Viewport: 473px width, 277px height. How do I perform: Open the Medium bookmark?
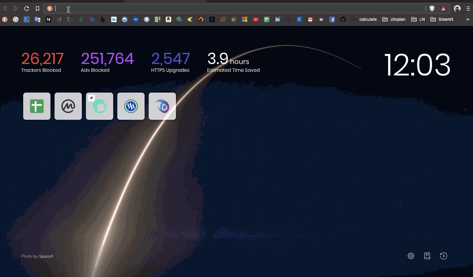(48, 19)
